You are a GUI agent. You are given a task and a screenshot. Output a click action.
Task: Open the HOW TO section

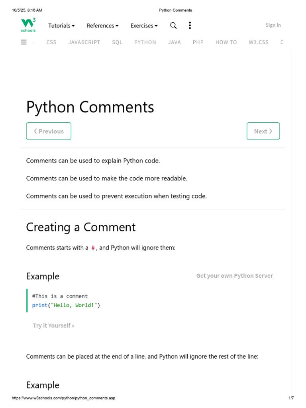226,42
